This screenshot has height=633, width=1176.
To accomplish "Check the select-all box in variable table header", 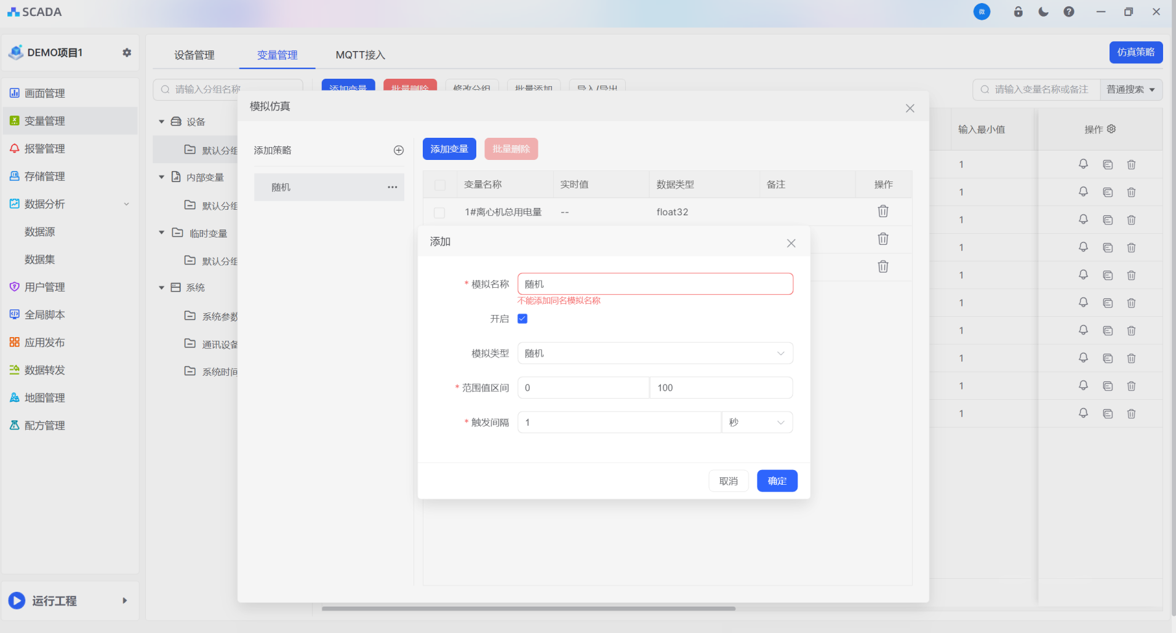I will (x=440, y=185).
